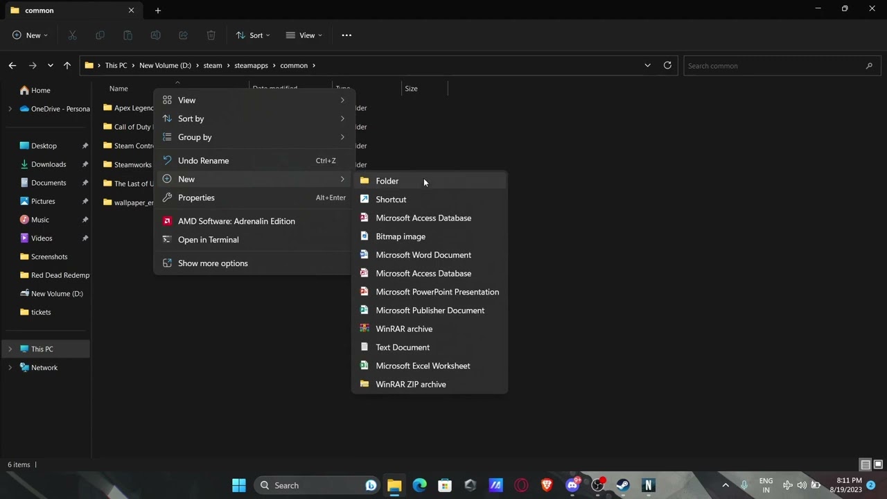The width and height of the screenshot is (887, 499).
Task: Create a new Microsoft Word Document
Action: pos(430,255)
